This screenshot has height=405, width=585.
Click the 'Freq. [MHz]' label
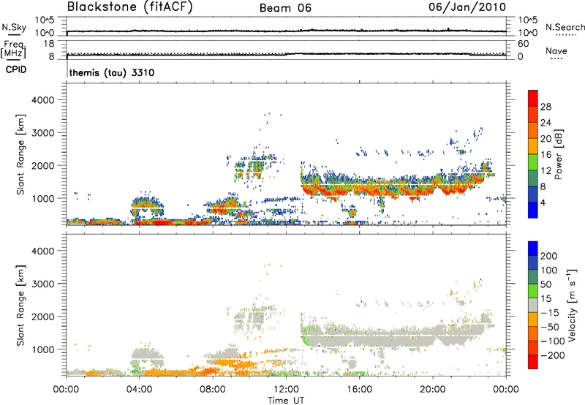pos(13,50)
